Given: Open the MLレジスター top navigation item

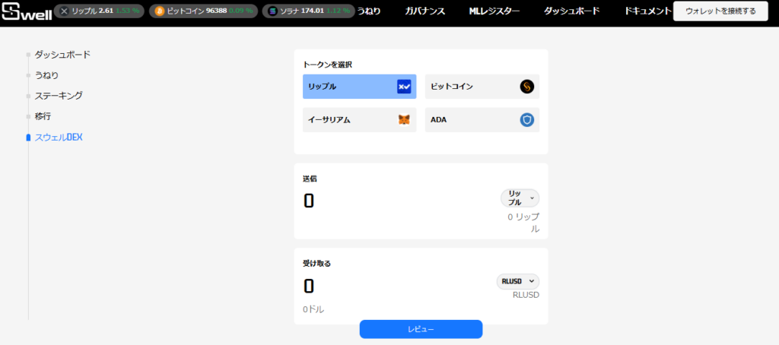Looking at the screenshot, I should click(494, 11).
